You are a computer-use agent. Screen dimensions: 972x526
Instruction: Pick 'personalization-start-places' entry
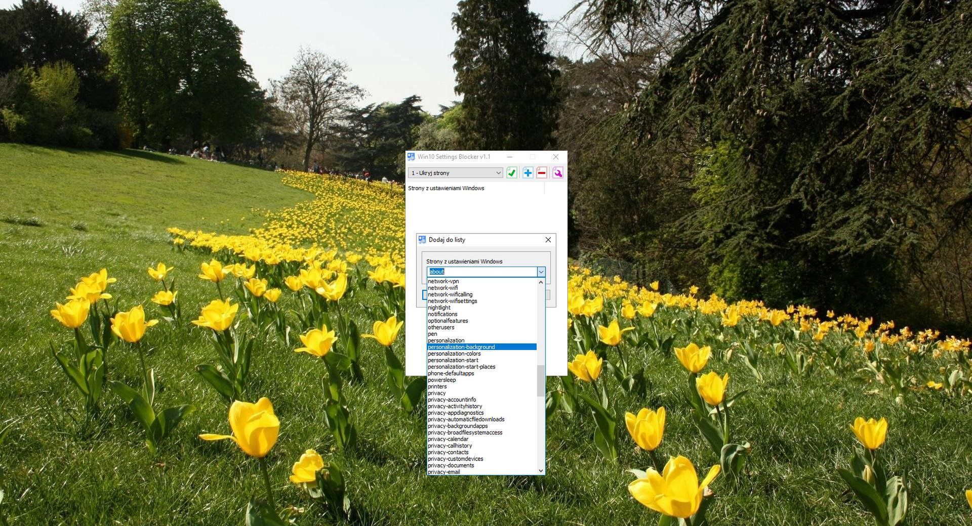[481, 367]
